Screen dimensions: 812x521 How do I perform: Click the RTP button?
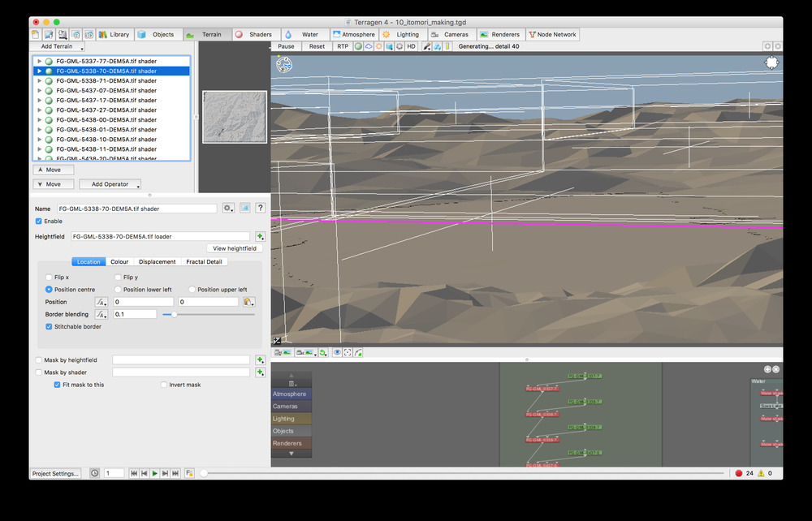[343, 46]
